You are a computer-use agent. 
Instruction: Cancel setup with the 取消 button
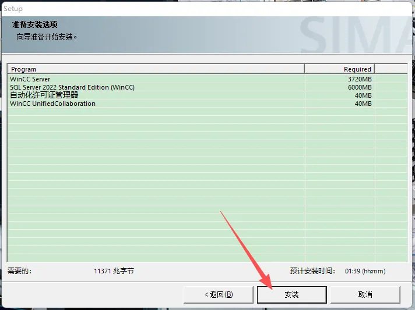365,294
